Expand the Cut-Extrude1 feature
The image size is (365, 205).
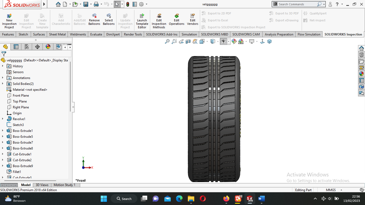pyautogui.click(x=3, y=154)
